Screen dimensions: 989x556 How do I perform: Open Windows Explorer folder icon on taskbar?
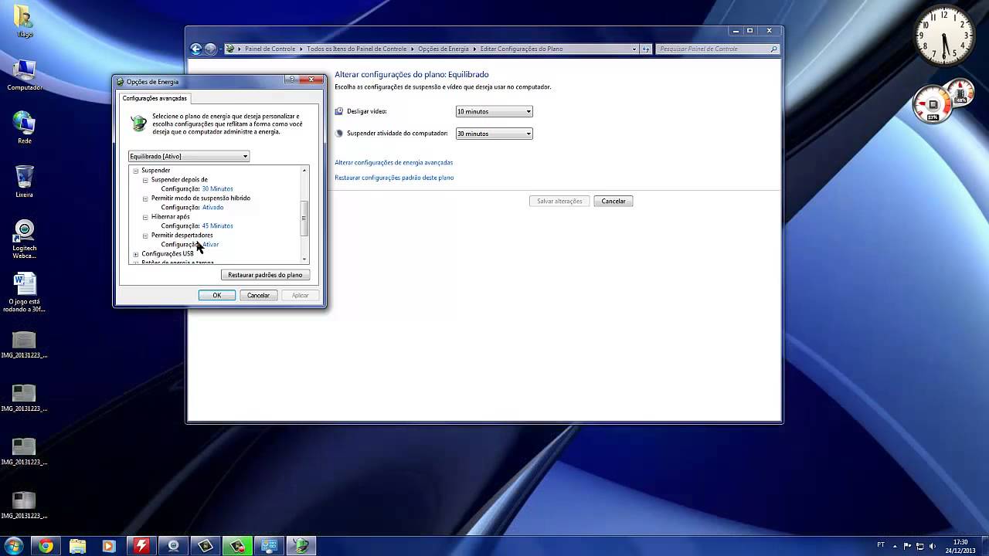pyautogui.click(x=78, y=546)
